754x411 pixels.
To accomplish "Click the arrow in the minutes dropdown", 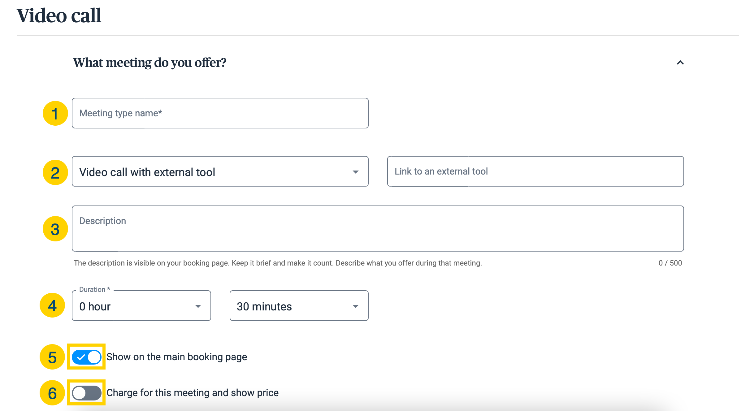I will pos(356,306).
